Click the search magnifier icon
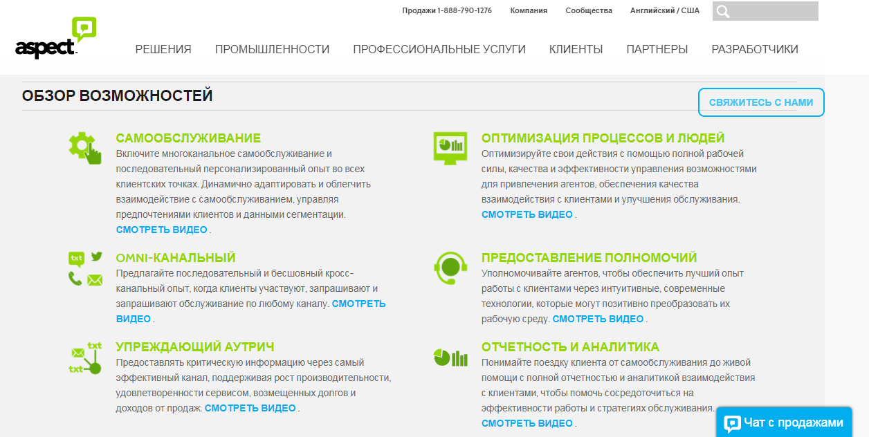The height and width of the screenshot is (437, 869). pyautogui.click(x=723, y=11)
